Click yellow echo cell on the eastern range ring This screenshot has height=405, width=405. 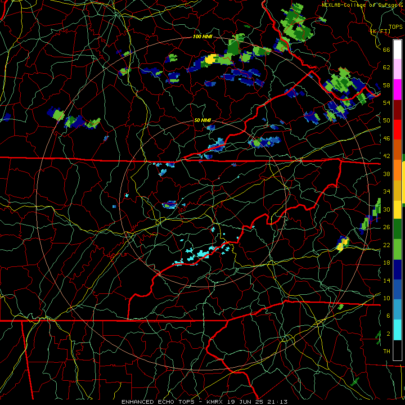point(342,244)
